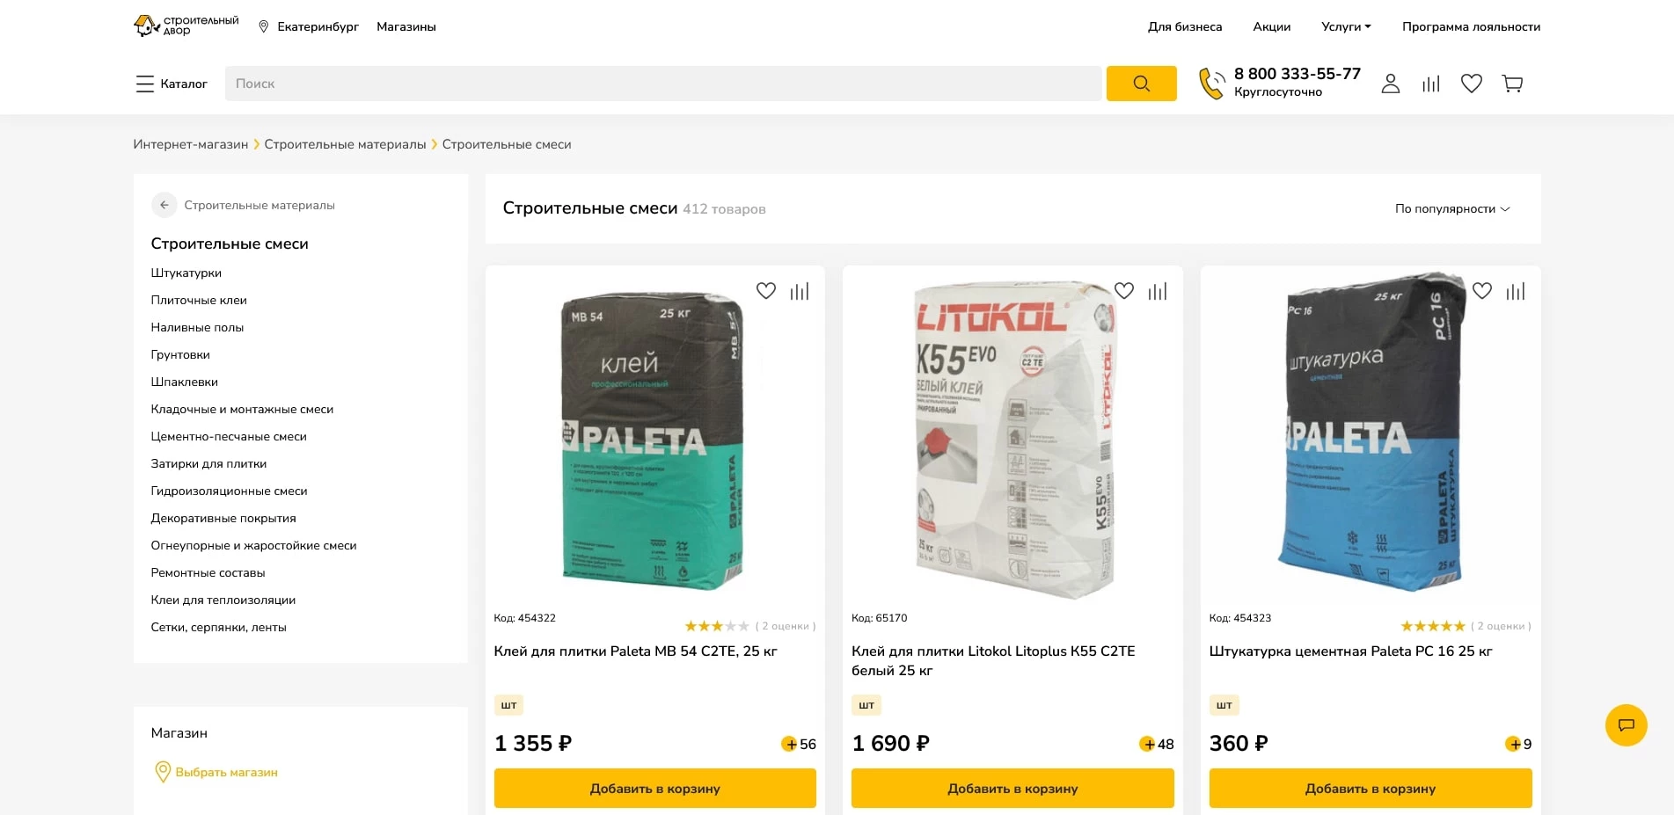1674x815 pixels.
Task: Click Добавить в корзину for Litokol K55
Action: [x=1012, y=788]
